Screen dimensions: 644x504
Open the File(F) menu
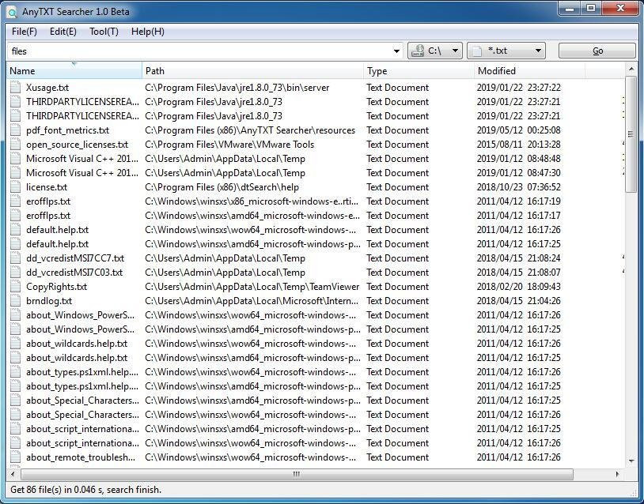click(x=25, y=32)
